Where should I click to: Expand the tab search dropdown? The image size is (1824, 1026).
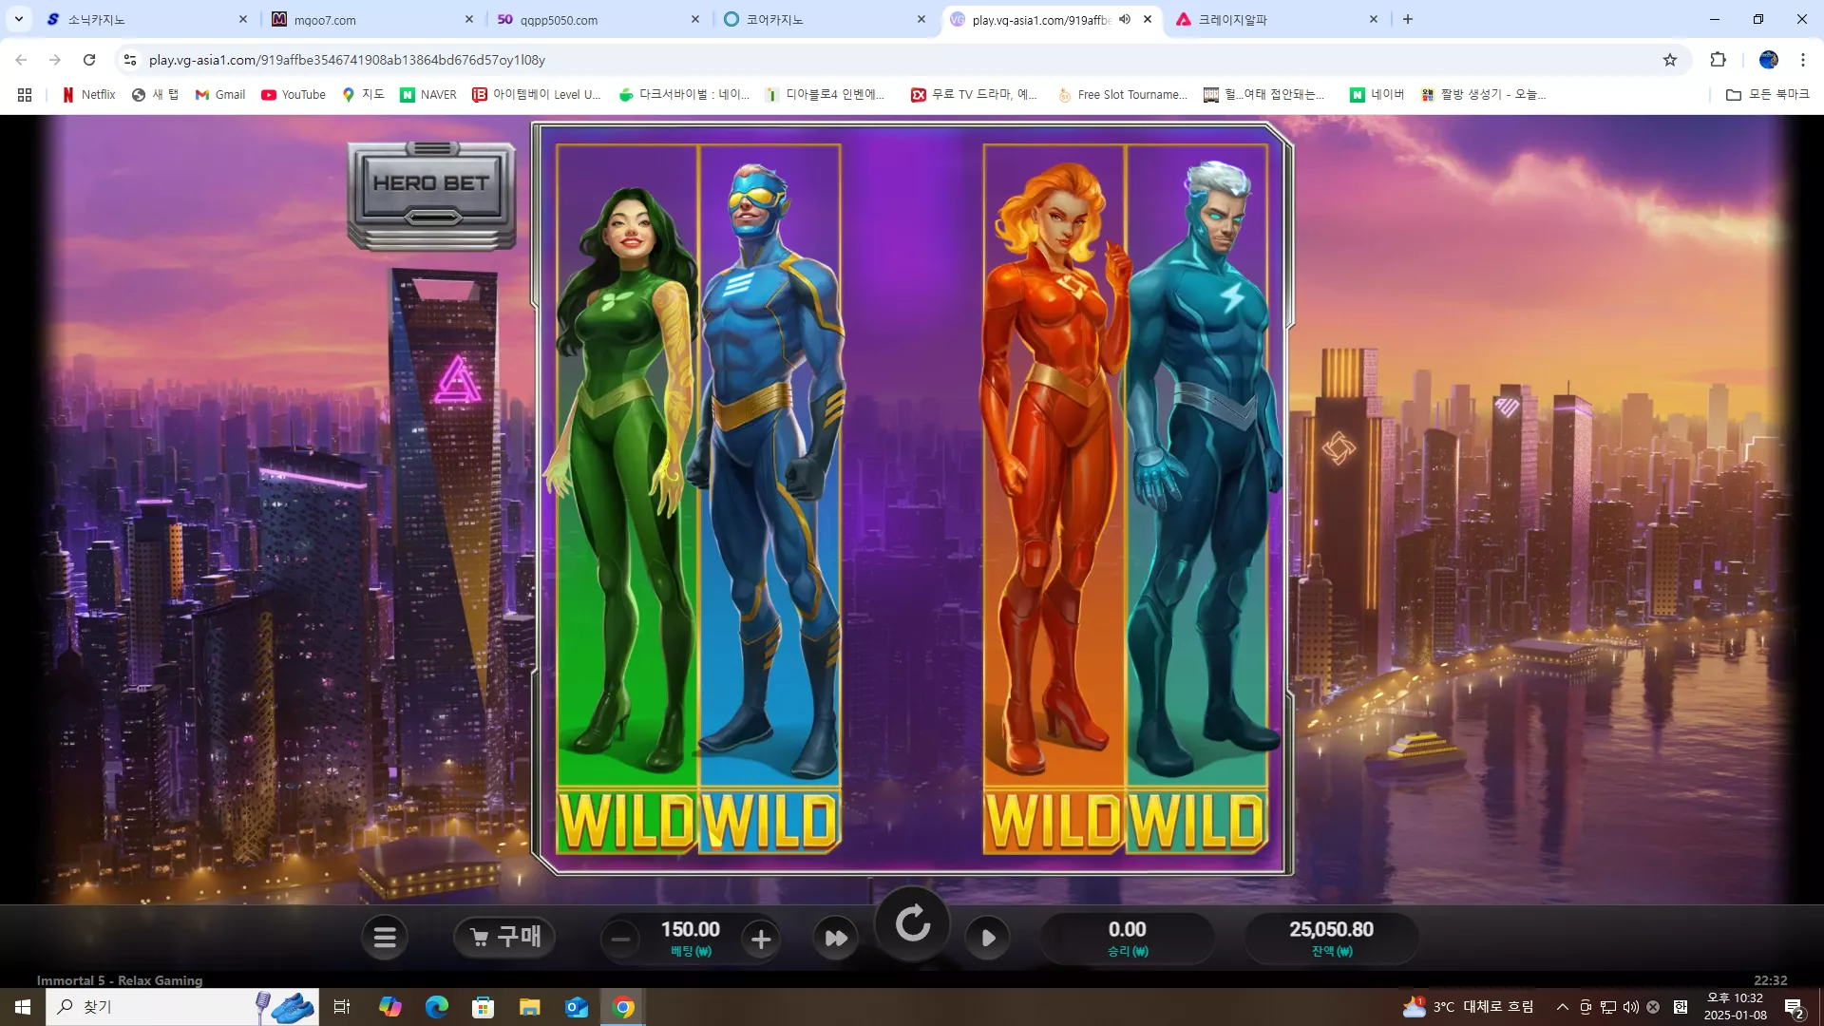pyautogui.click(x=19, y=19)
